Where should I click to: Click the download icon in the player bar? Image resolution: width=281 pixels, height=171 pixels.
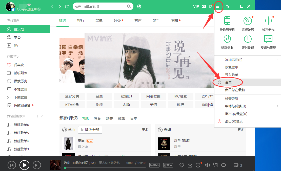pos(190,165)
